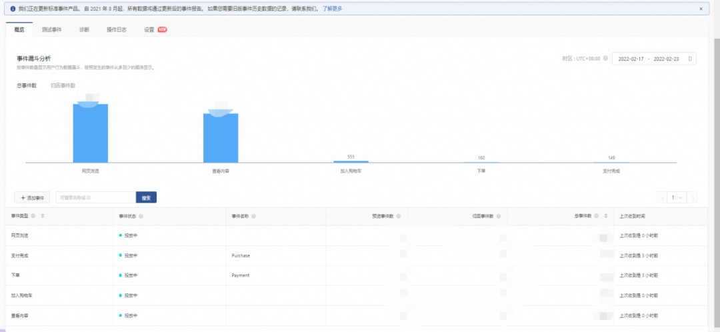Viewport: 720px width, 332px height.
Task: Open the page number dropdown showing 1
Action: [x=677, y=197]
